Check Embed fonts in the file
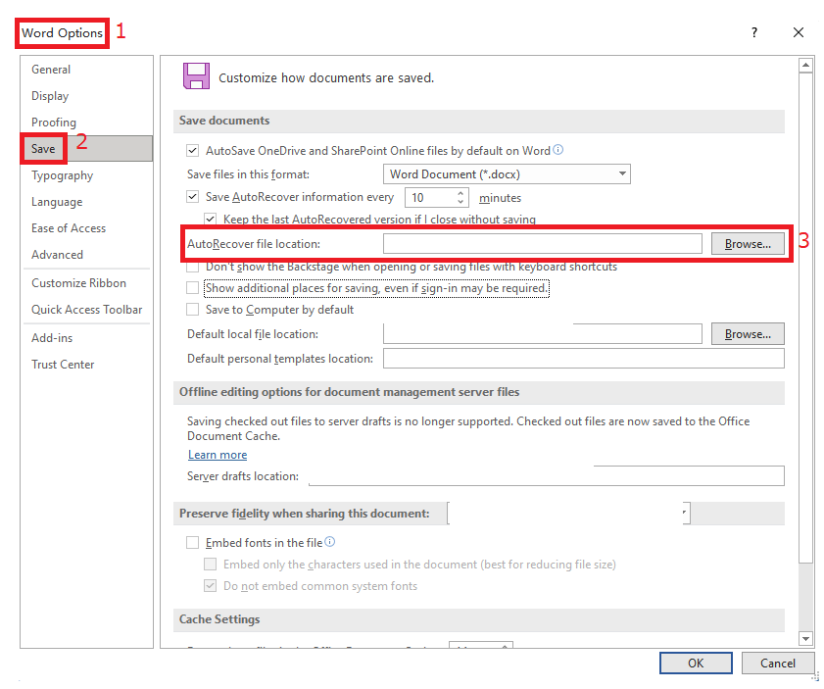Viewport: 824px width, 689px height. point(192,543)
